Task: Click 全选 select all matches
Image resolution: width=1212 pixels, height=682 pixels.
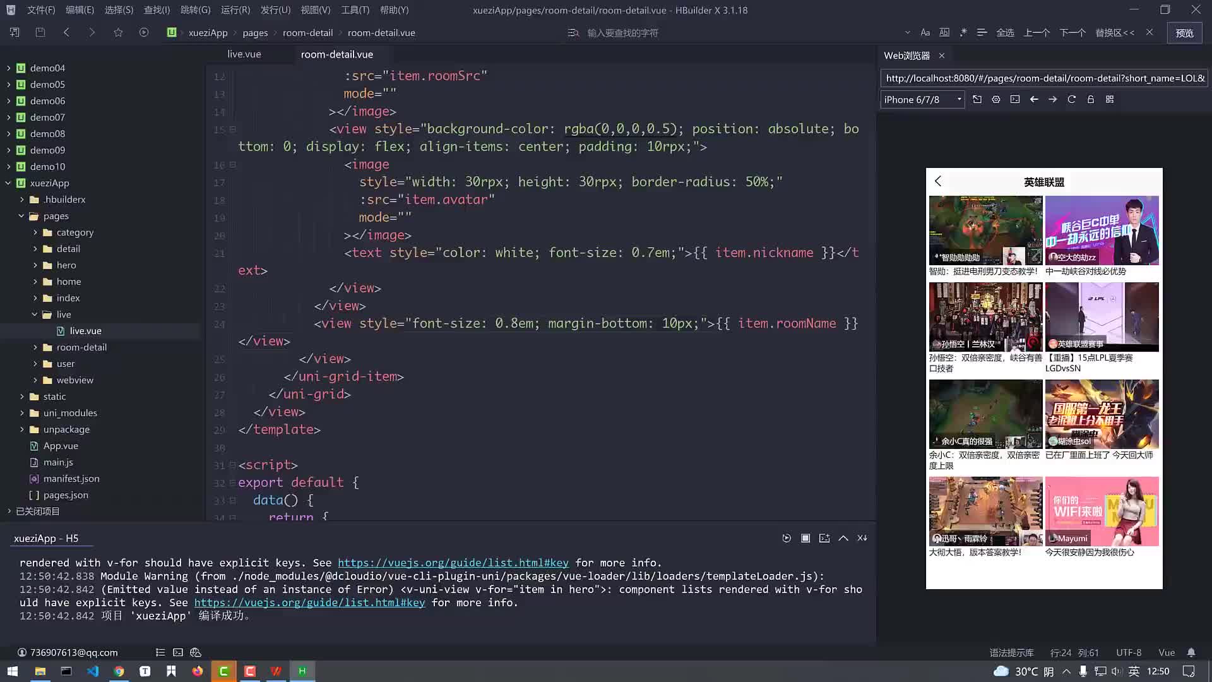Action: 1005,33
